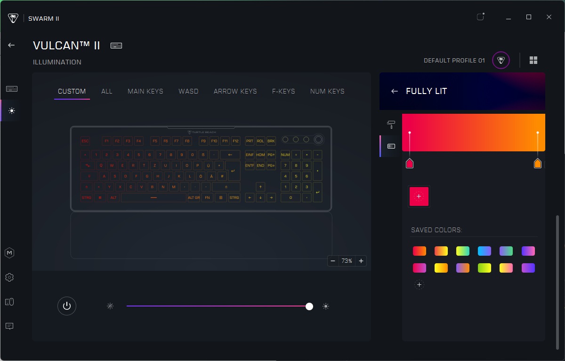
Task: Click the Swarm II logo in the title bar
Action: pos(13,18)
